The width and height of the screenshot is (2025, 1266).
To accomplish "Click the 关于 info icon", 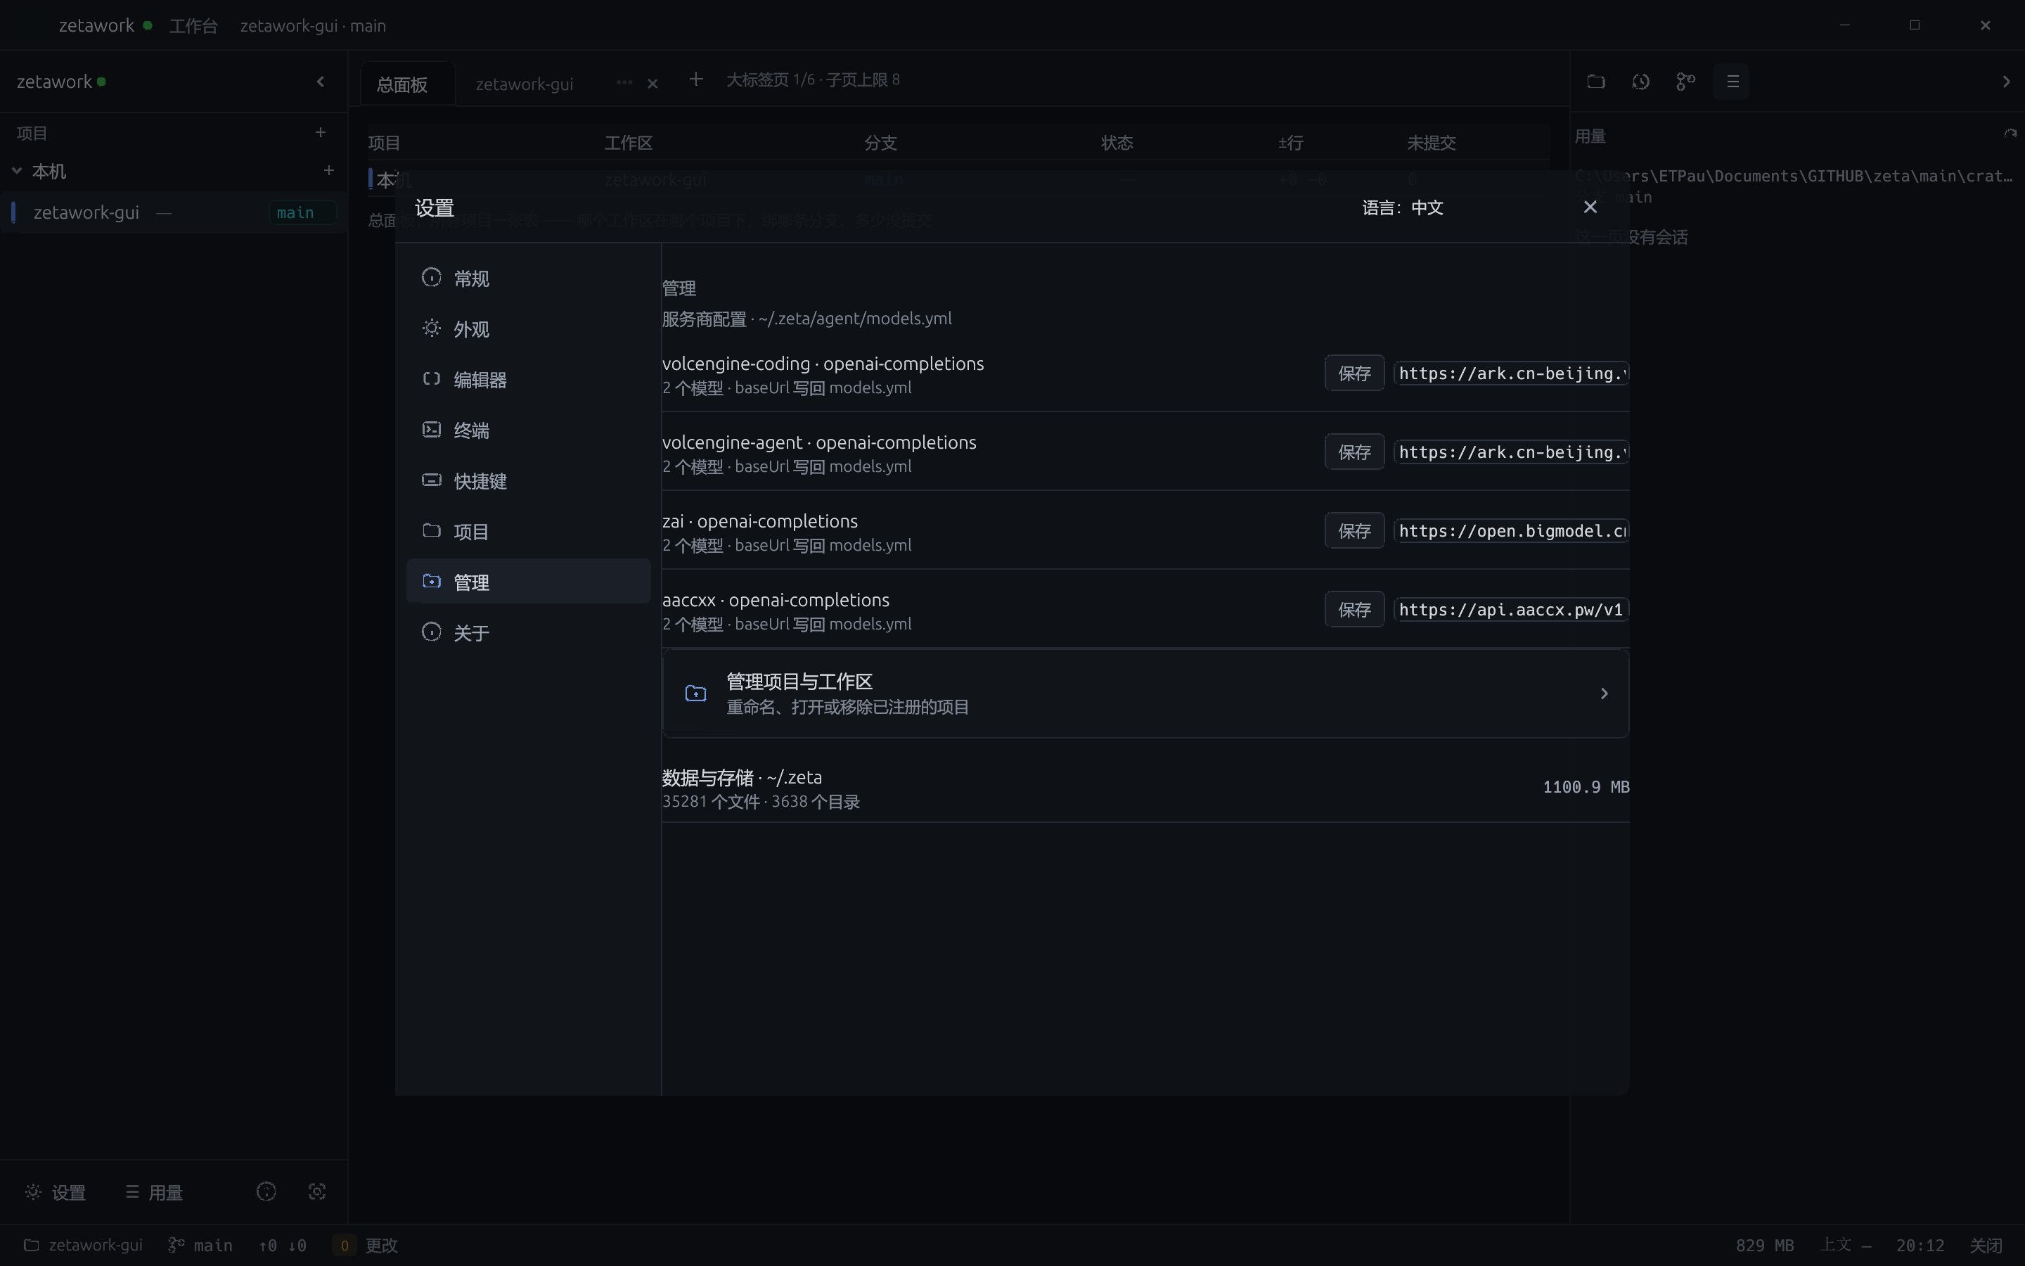I will point(431,632).
